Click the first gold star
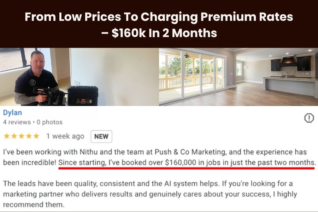This screenshot has height=212, width=318. point(7,136)
